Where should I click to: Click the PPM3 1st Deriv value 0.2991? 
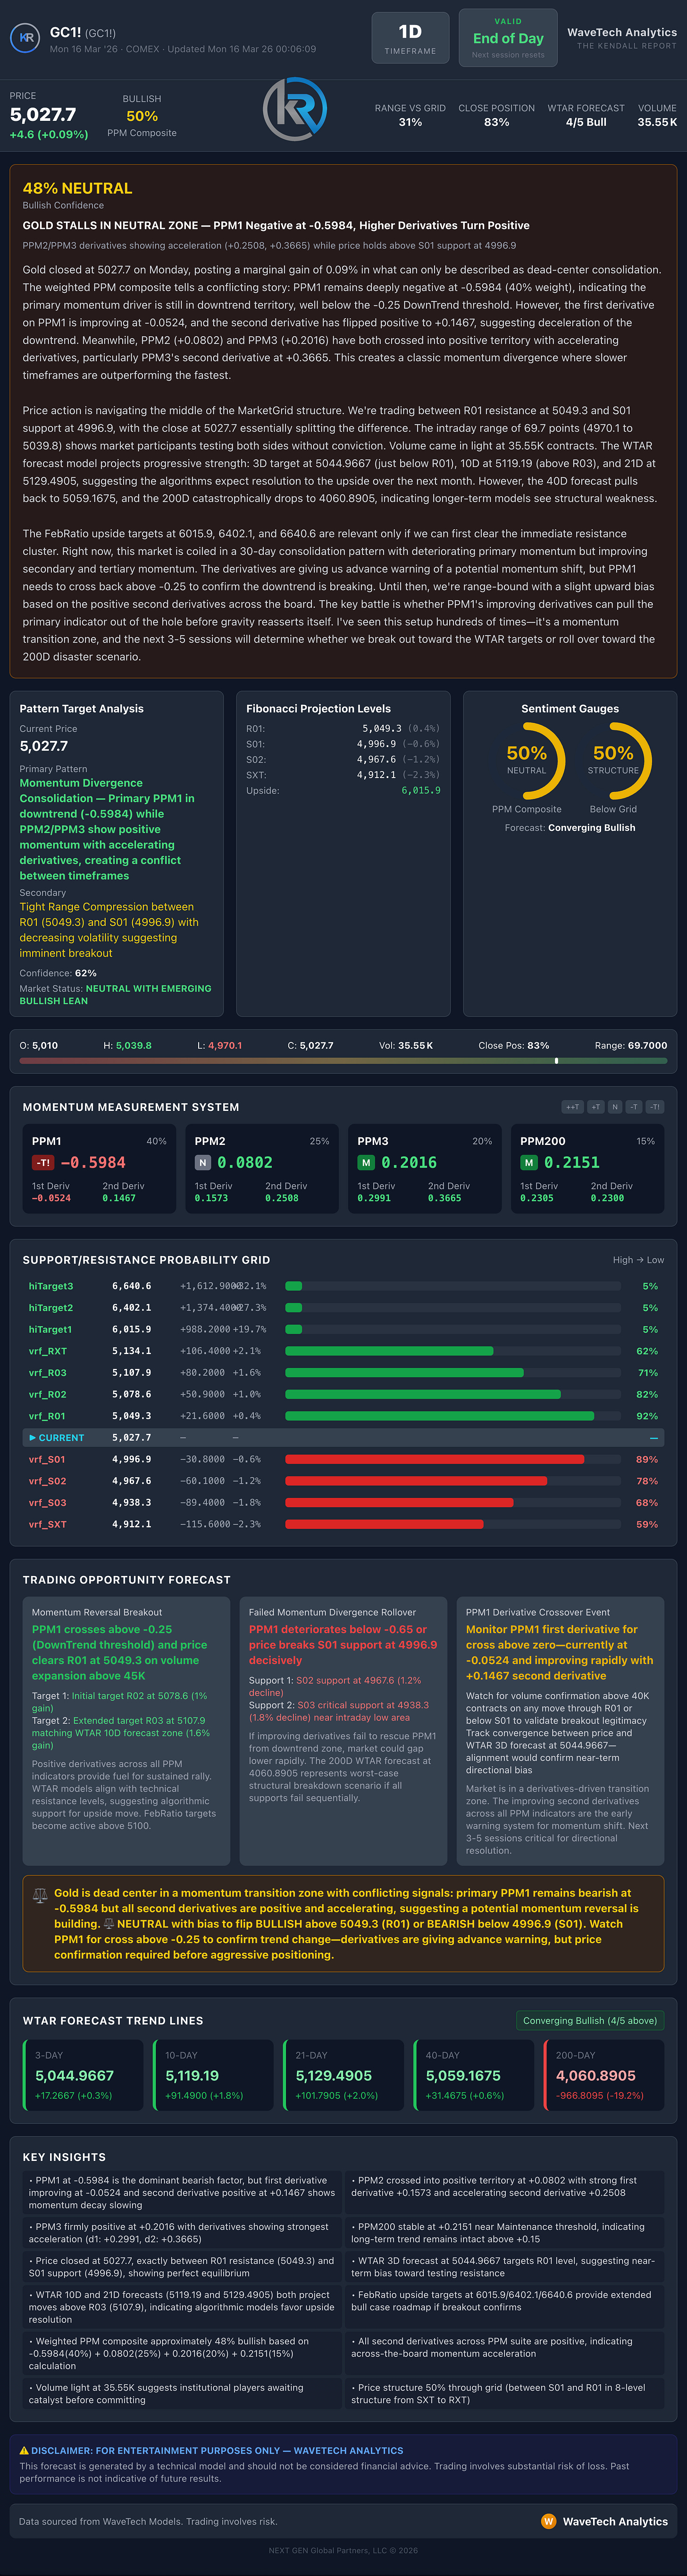(374, 1198)
